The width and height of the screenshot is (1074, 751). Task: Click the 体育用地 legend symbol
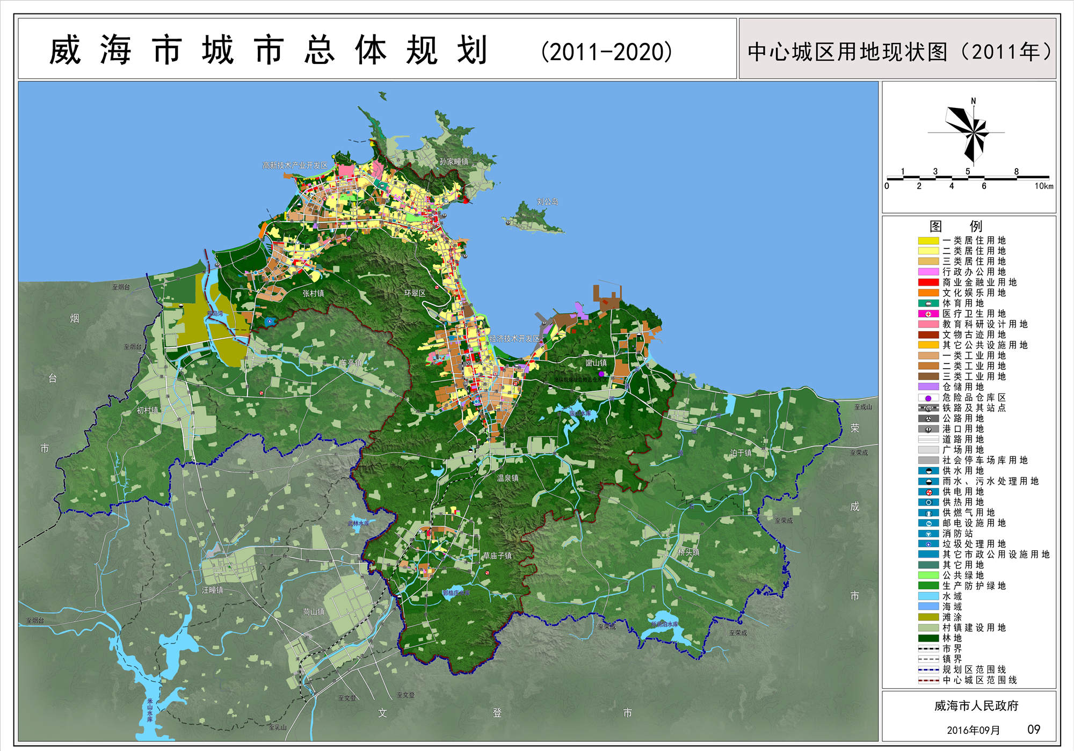point(928,303)
